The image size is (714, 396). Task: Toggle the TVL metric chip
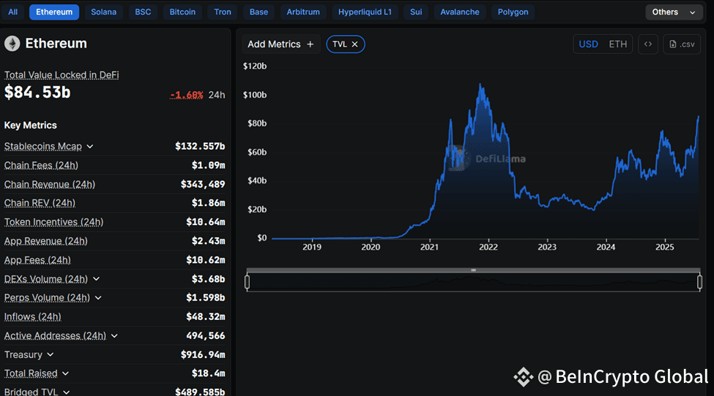(x=345, y=44)
